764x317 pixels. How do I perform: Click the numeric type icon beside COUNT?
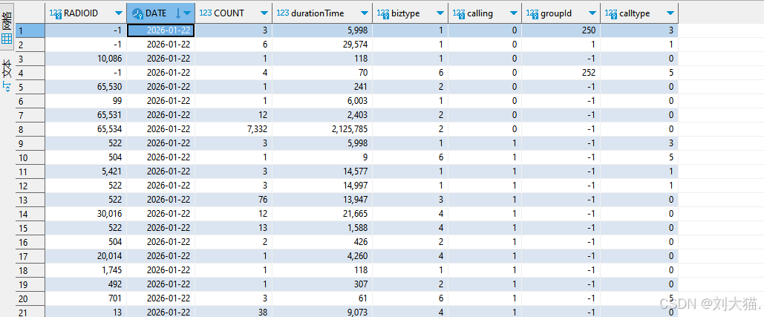[206, 13]
